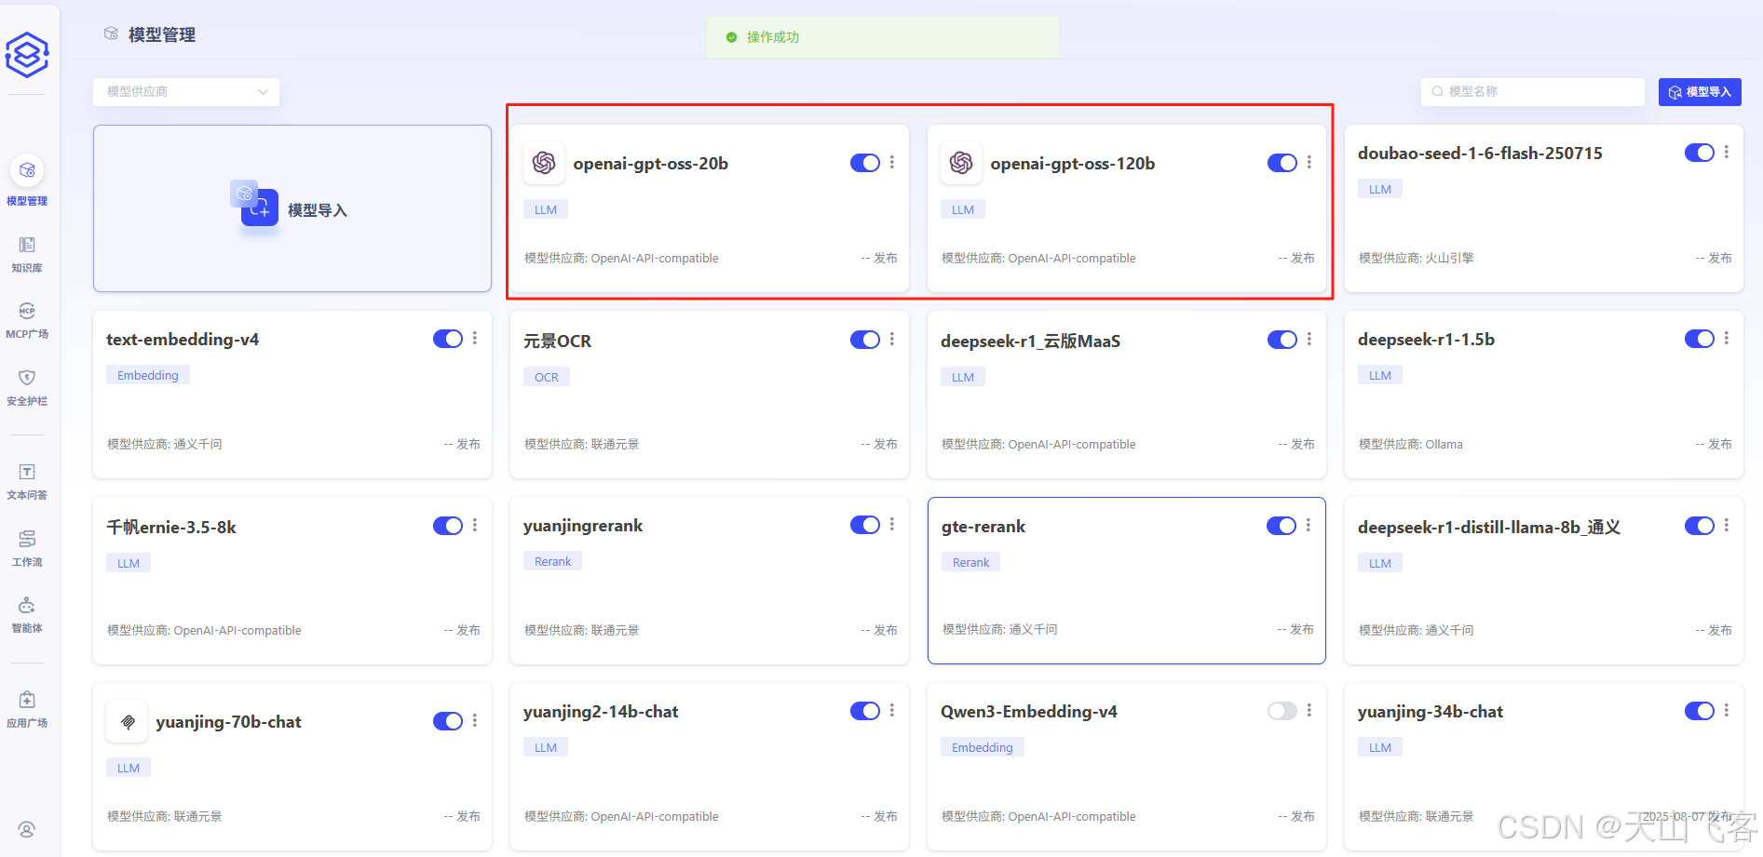
Task: Open 模型管理 in the sidebar
Action: click(x=27, y=181)
